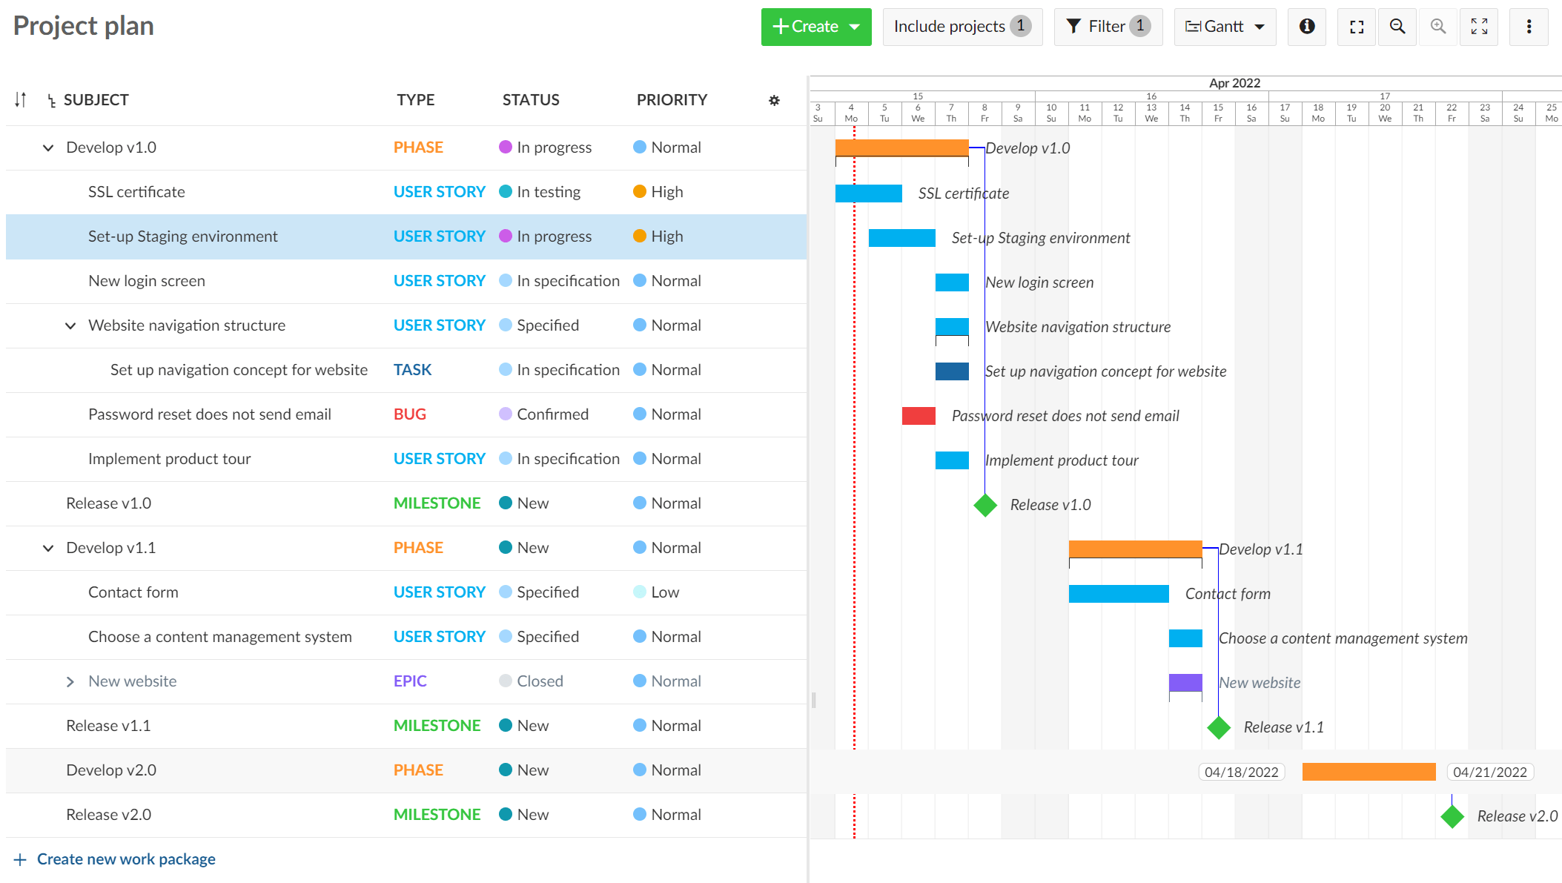
Task: Click the sort order toggle icon
Action: (x=20, y=99)
